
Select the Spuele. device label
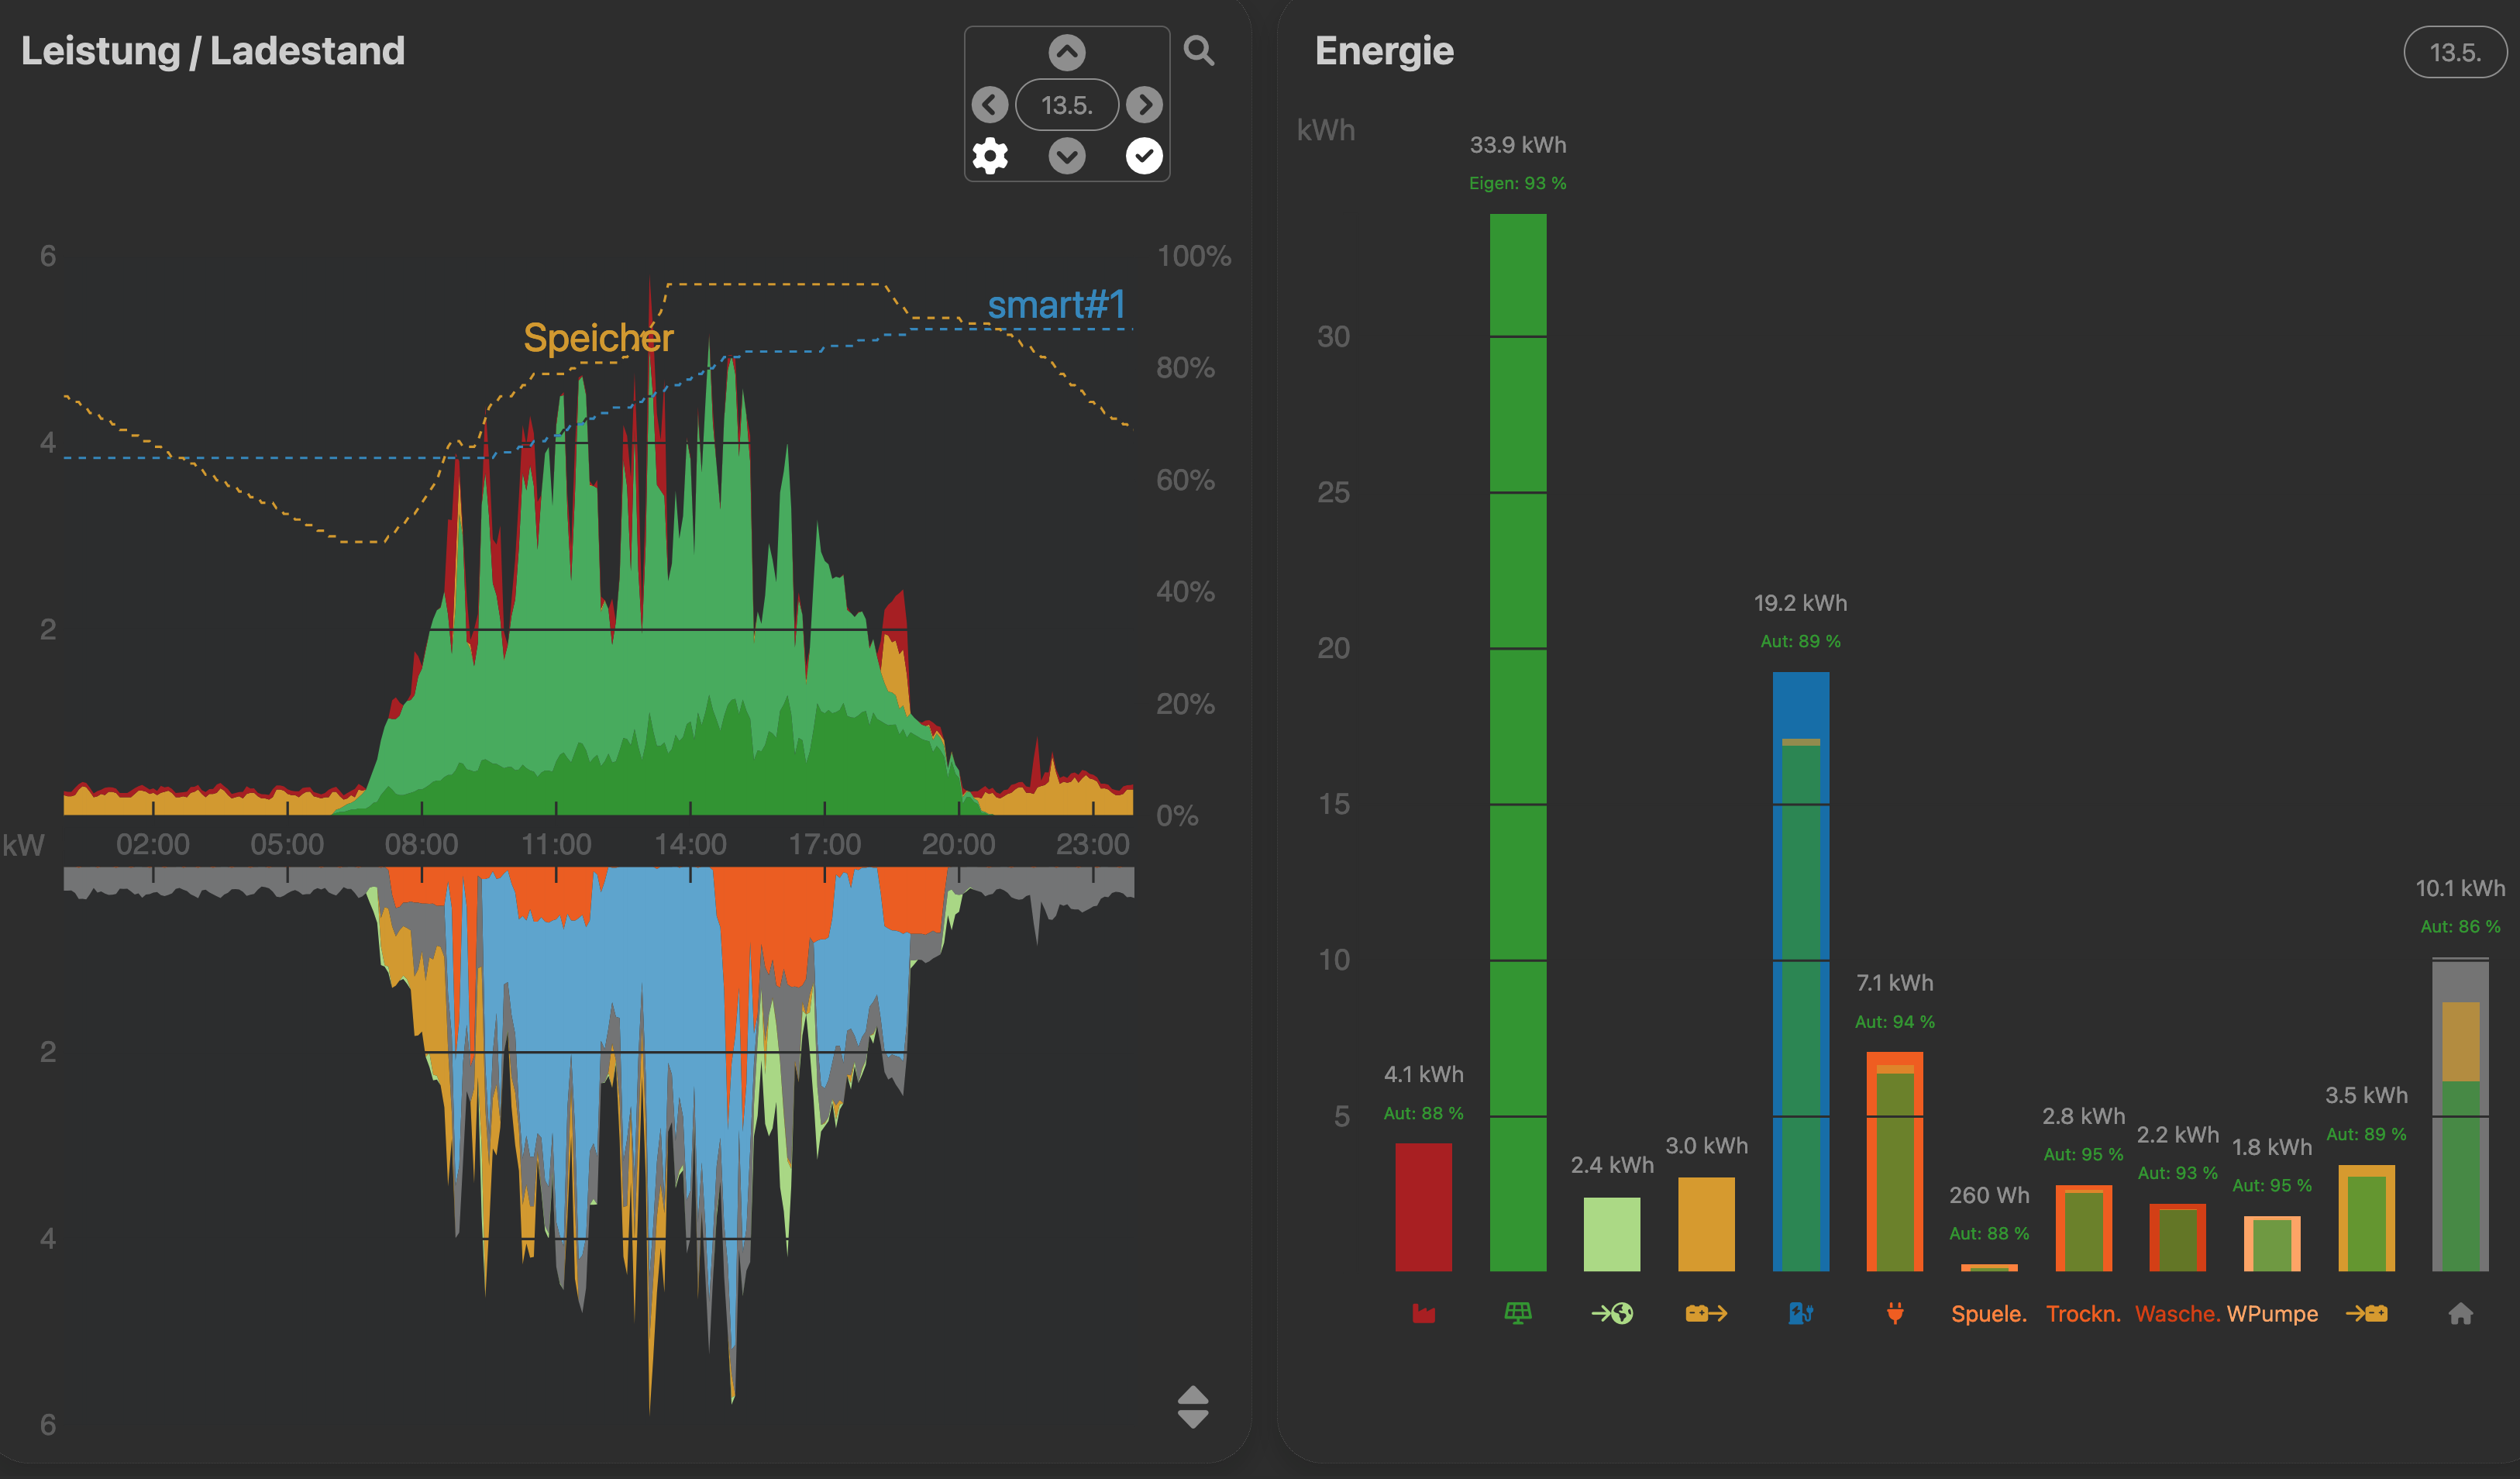tap(1988, 1313)
